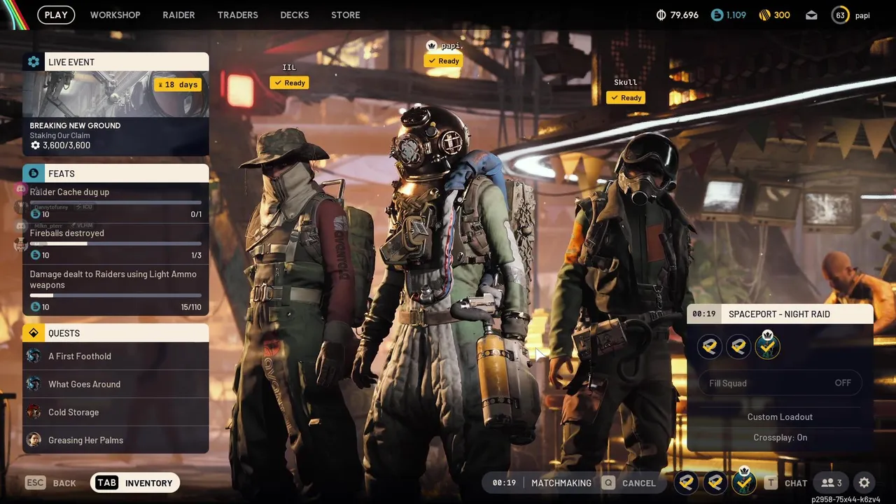
Task: Click crowned squad icon in Spaceport panel
Action: coord(767,346)
